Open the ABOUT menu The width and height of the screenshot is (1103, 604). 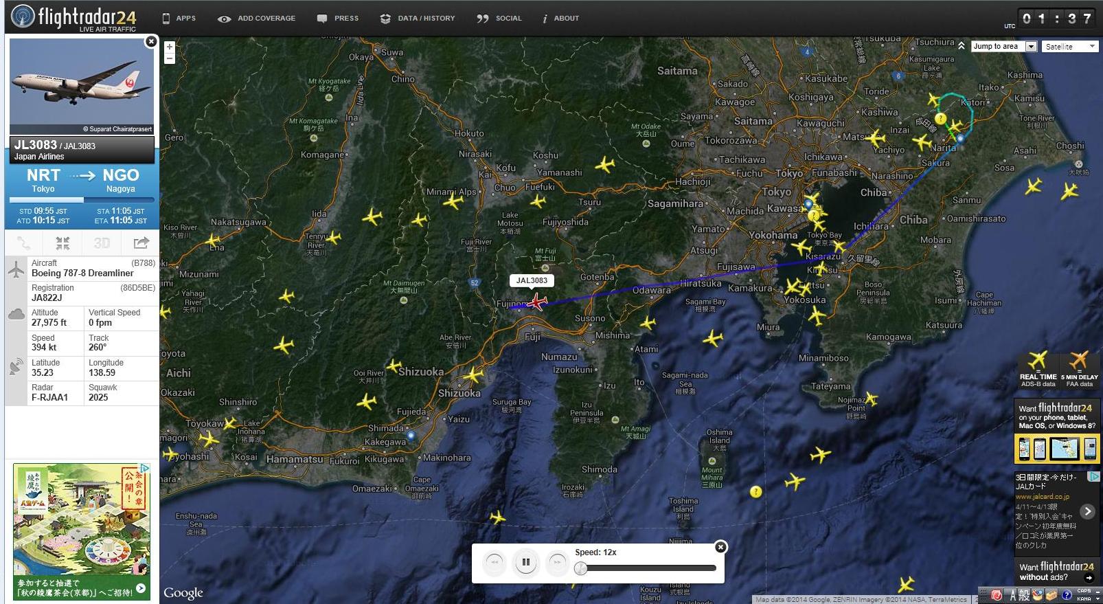(561, 19)
